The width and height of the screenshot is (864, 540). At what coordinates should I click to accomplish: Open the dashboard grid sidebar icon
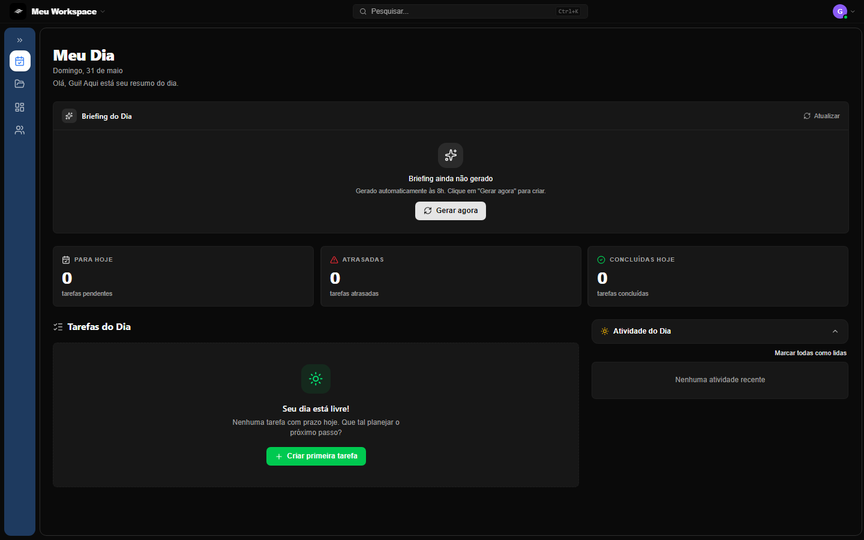pyautogui.click(x=20, y=107)
